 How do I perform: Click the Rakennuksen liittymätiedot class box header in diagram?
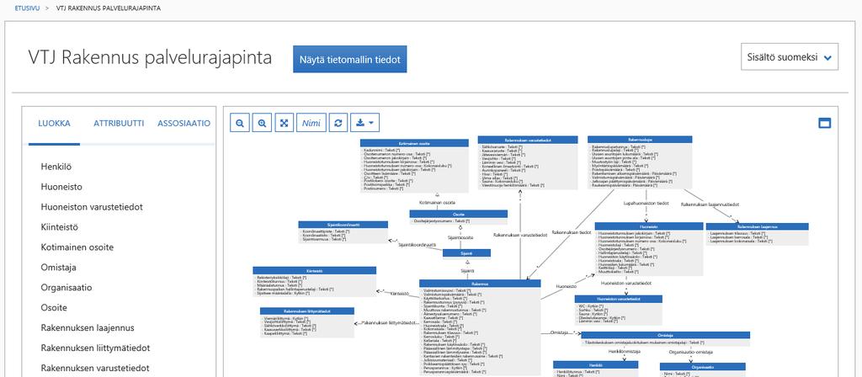pyautogui.click(x=307, y=311)
